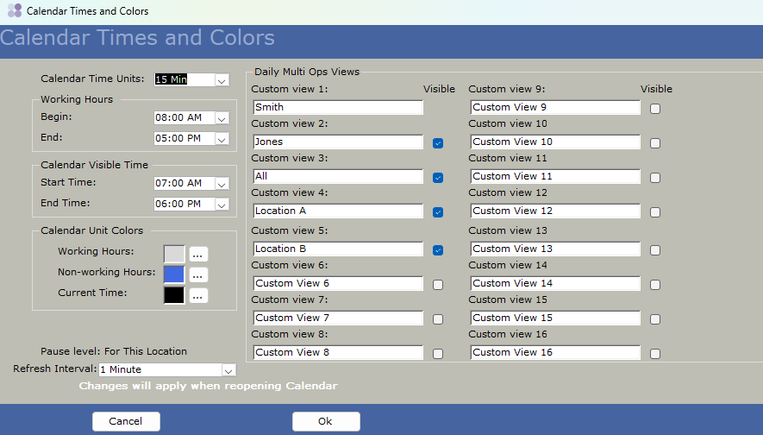This screenshot has width=763, height=435.
Task: Click the blue Non-working Hours color swatch
Action: tap(174, 274)
